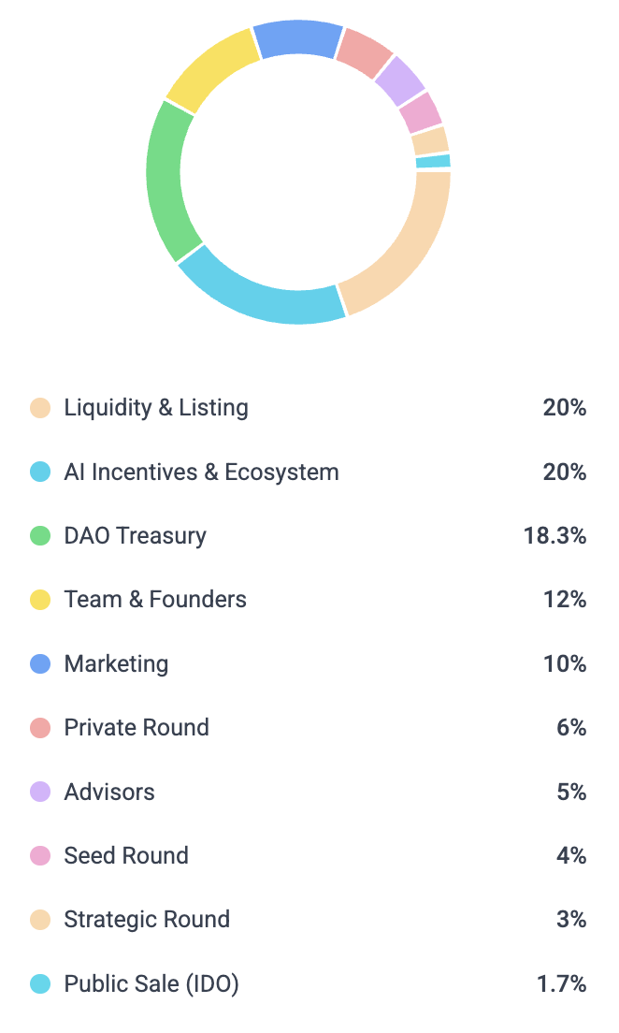Select the Strategic Round legend label
The height and width of the screenshot is (1033, 619).
147,920
